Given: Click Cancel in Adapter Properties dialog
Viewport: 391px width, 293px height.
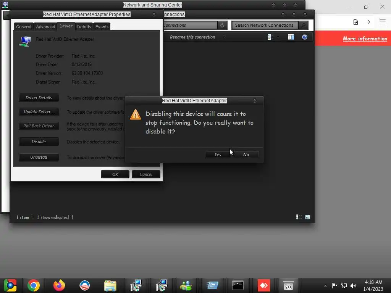Looking at the screenshot, I should click(146, 174).
